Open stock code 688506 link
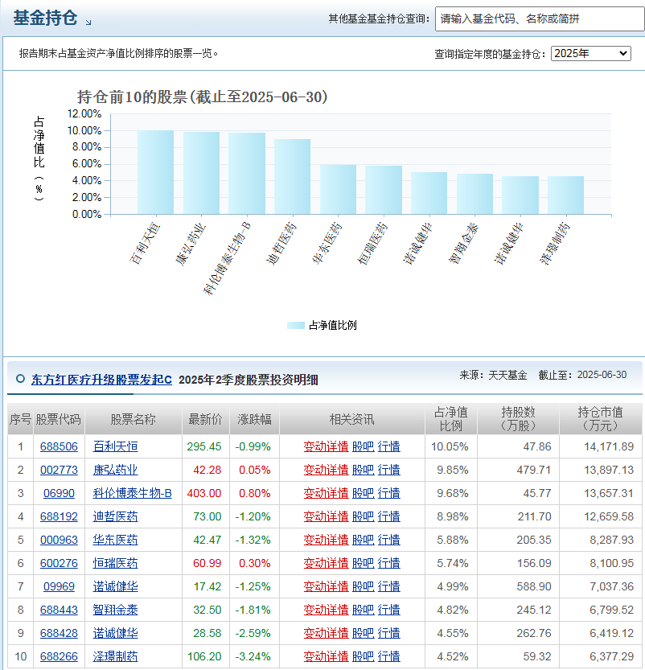This screenshot has height=670, width=645. (x=59, y=446)
